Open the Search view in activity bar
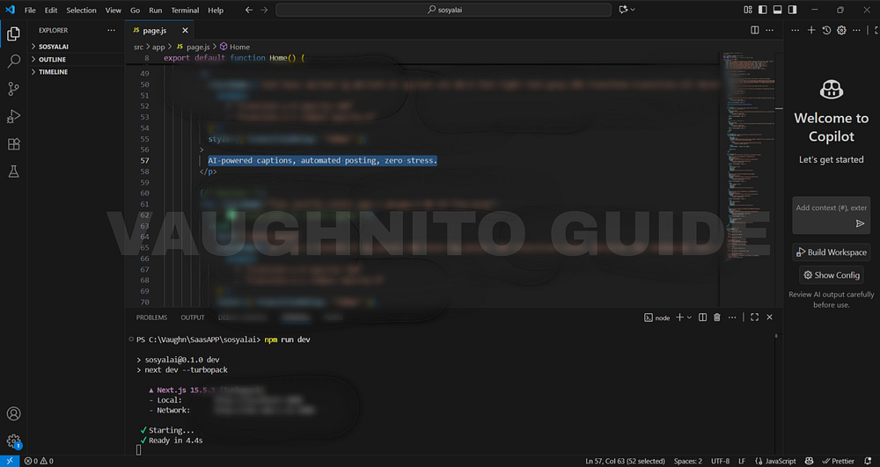Image resolution: width=880 pixels, height=467 pixels. tap(13, 61)
